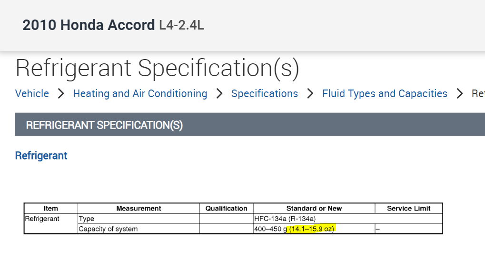Image resolution: width=485 pixels, height=260 pixels.
Task: Click the REFRIGERANT SPECIFICATION(S) section header bar
Action: click(x=250, y=125)
